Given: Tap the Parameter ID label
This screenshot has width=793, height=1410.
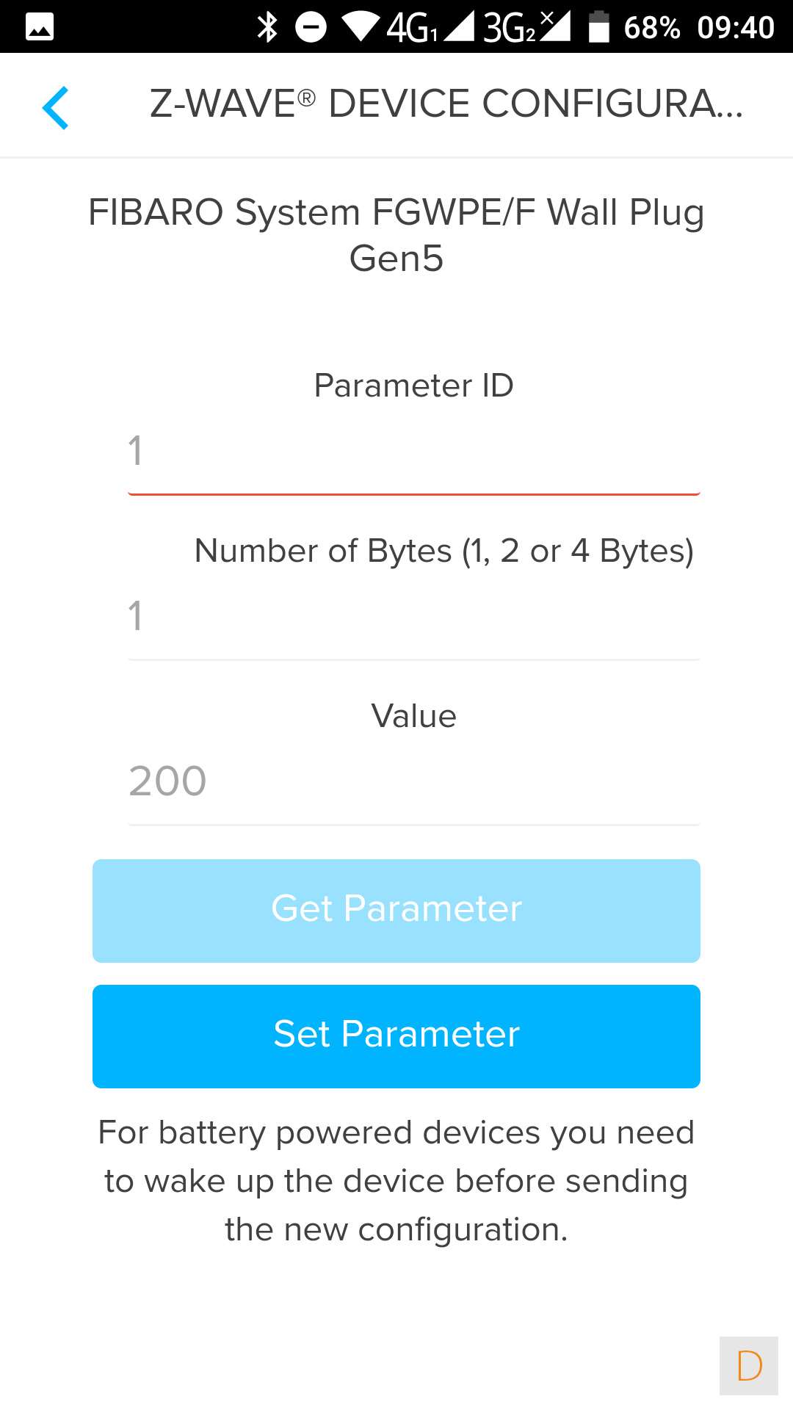Looking at the screenshot, I should coord(413,386).
